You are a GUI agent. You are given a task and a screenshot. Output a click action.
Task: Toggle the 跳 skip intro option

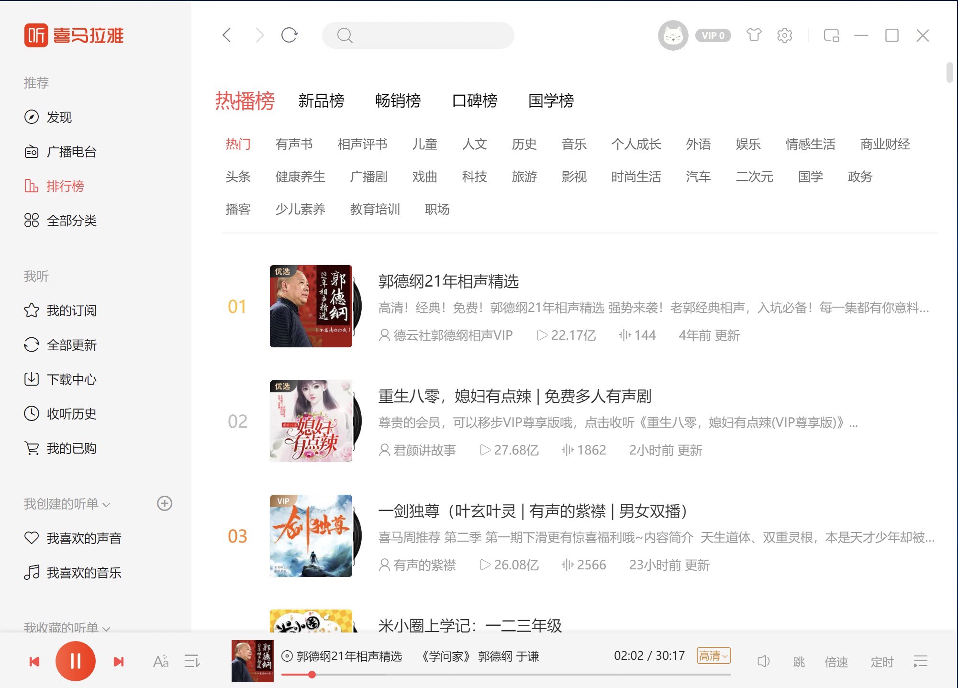click(799, 662)
